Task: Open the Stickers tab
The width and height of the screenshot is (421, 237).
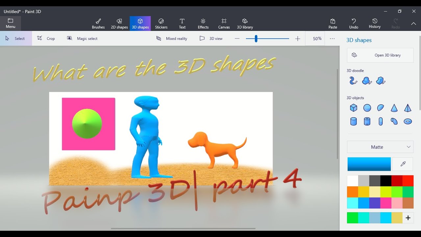Action: click(x=161, y=24)
